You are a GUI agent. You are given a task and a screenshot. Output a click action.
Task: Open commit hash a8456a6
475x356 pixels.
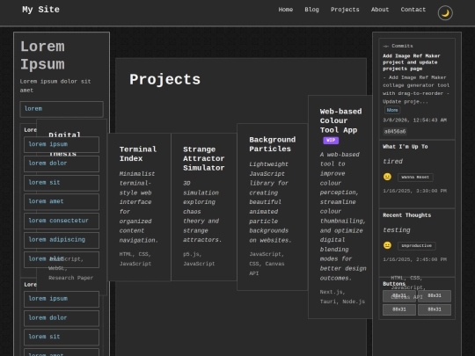point(395,132)
